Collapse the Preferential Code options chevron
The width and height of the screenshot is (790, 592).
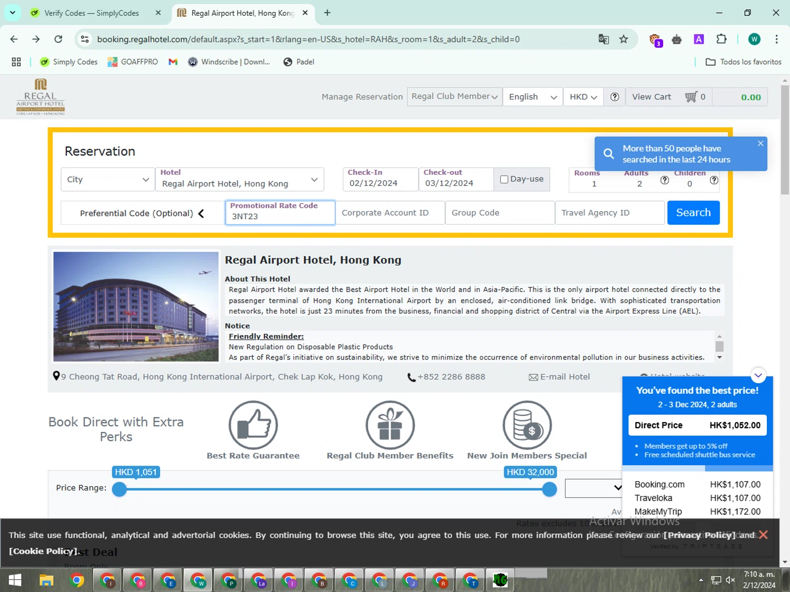pos(201,213)
